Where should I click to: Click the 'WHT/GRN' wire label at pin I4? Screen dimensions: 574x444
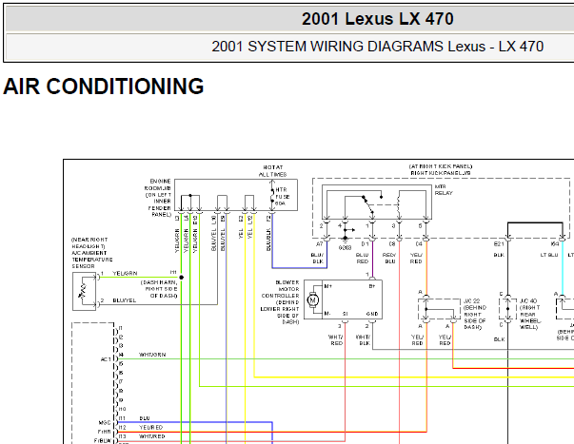(152, 355)
